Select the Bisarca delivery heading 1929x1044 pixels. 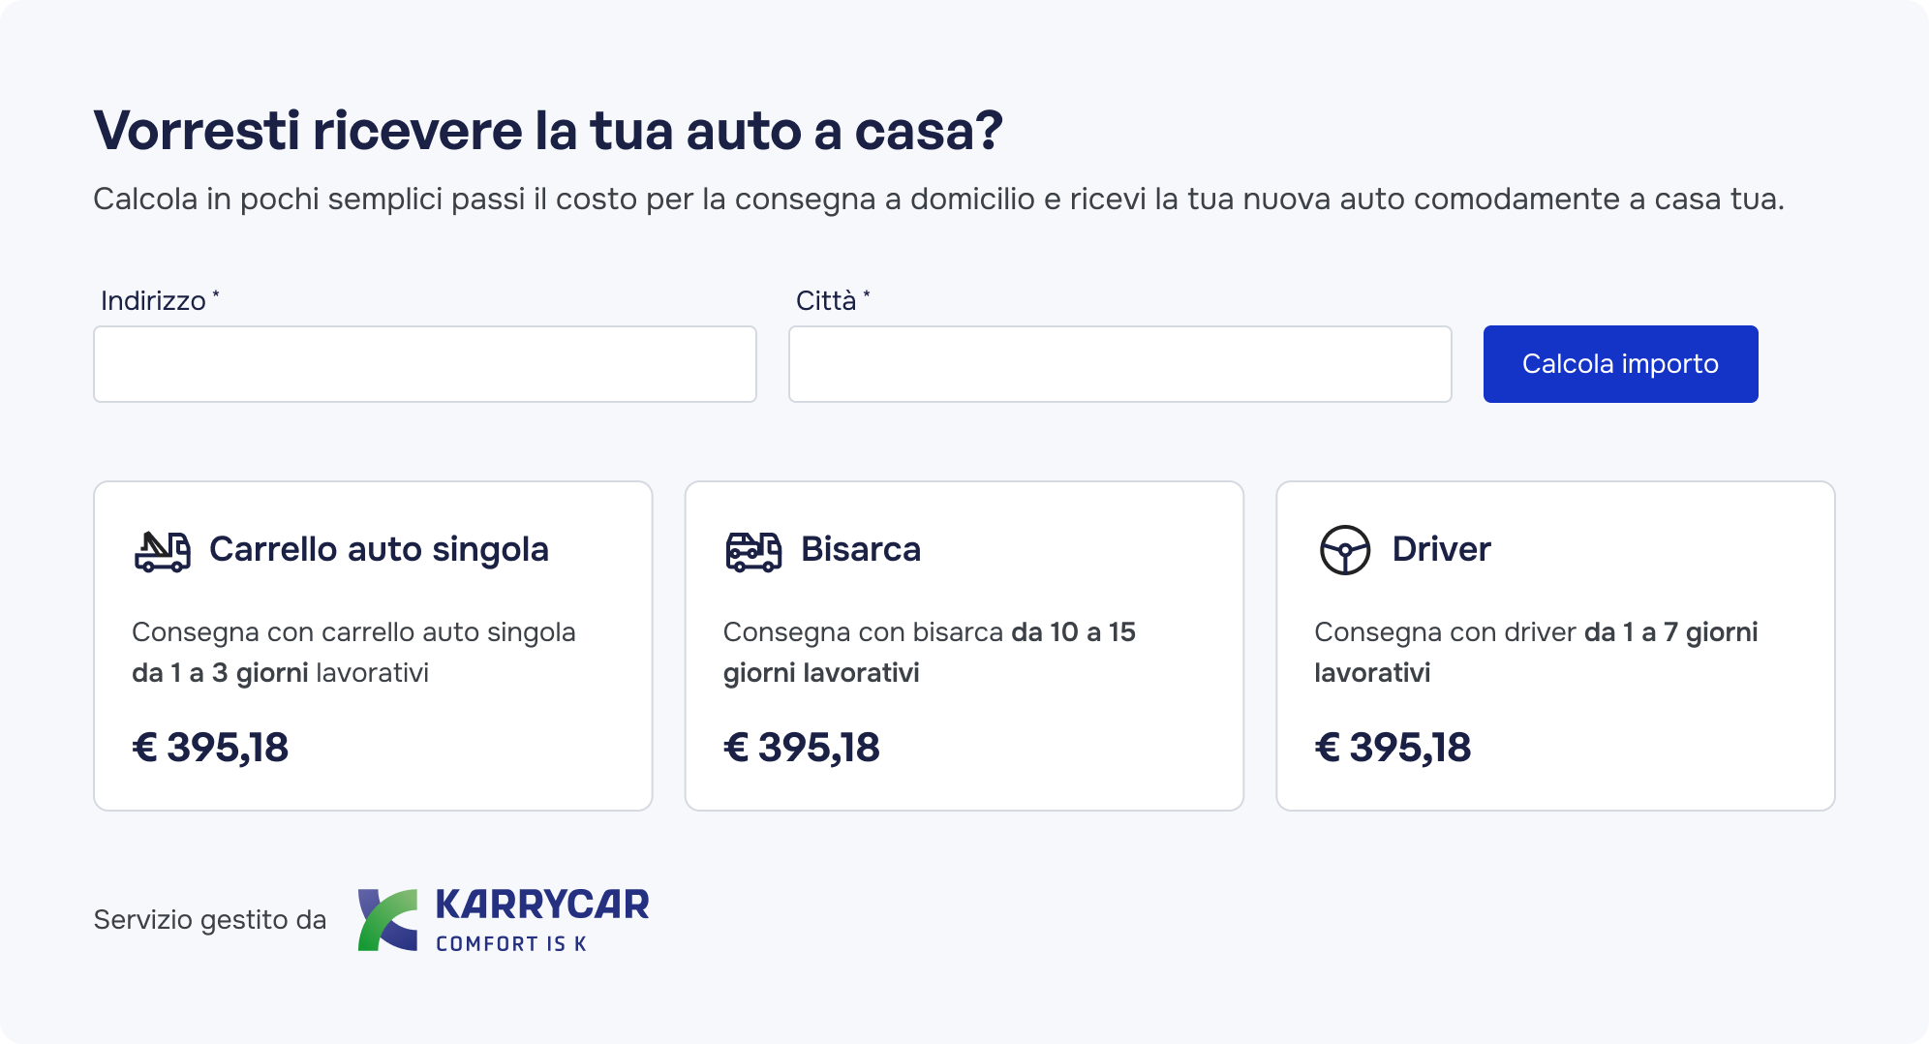pos(860,549)
